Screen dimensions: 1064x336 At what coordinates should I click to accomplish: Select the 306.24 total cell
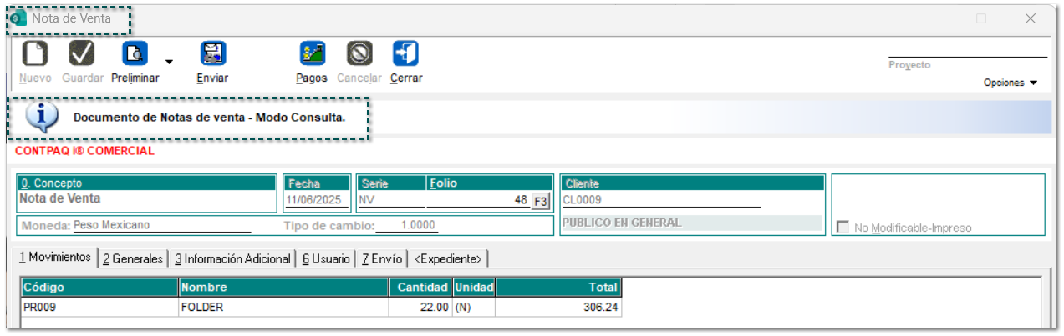[x=557, y=307]
